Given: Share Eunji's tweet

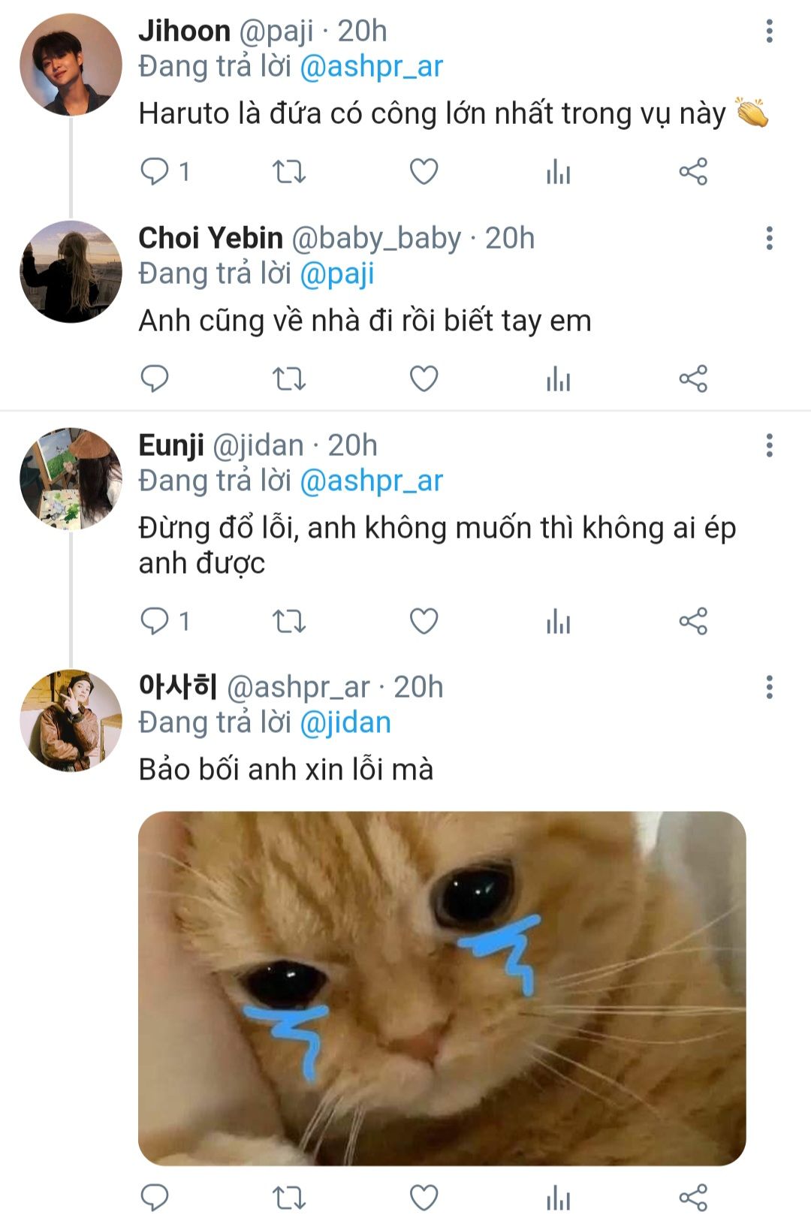Looking at the screenshot, I should click(693, 621).
